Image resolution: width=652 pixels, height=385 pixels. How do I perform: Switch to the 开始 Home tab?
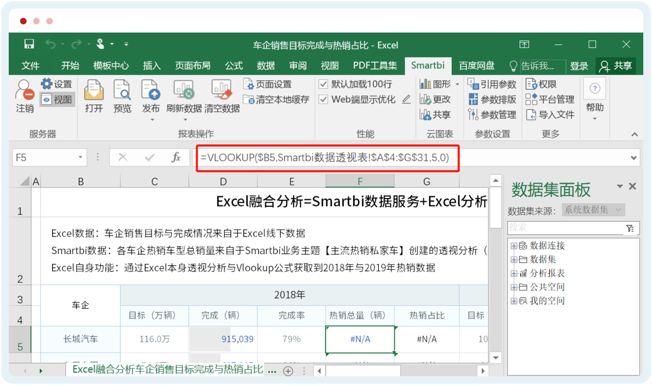70,66
